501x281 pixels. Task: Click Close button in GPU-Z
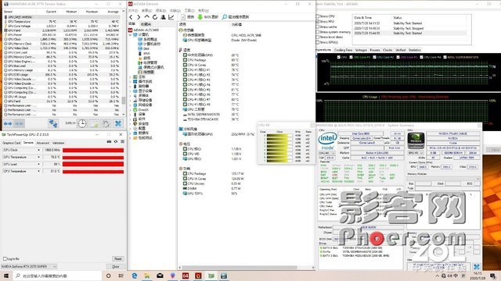click(x=116, y=266)
